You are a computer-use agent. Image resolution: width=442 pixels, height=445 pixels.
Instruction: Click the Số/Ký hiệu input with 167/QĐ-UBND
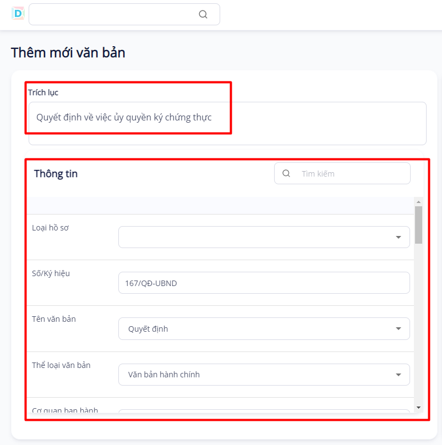pyautogui.click(x=264, y=283)
